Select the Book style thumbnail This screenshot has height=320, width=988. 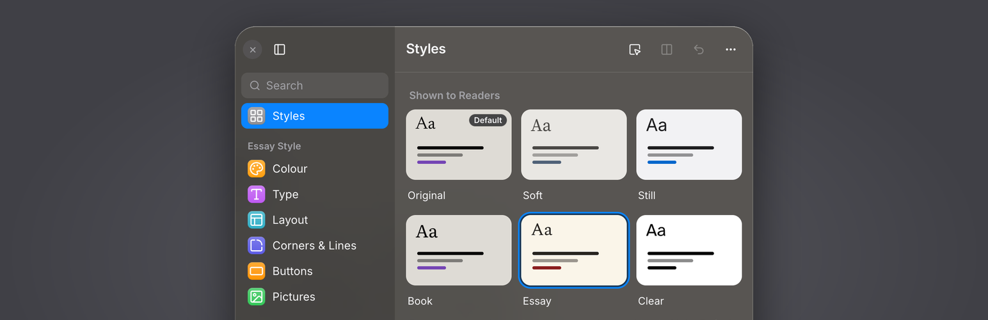pos(459,250)
